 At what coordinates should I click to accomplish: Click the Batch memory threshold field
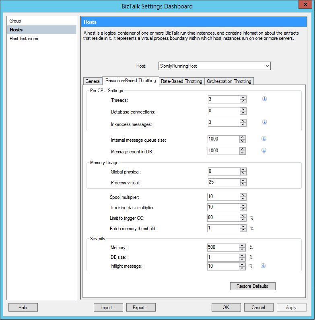[224, 228]
